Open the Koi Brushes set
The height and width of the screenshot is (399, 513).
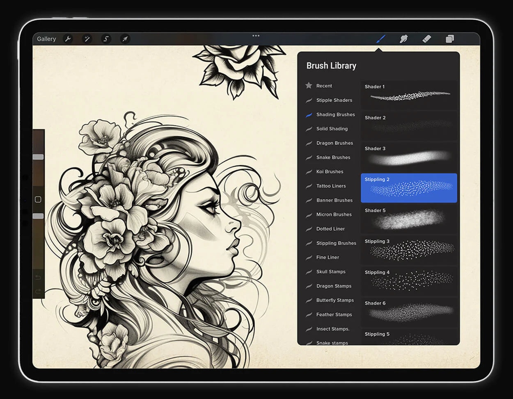click(331, 171)
